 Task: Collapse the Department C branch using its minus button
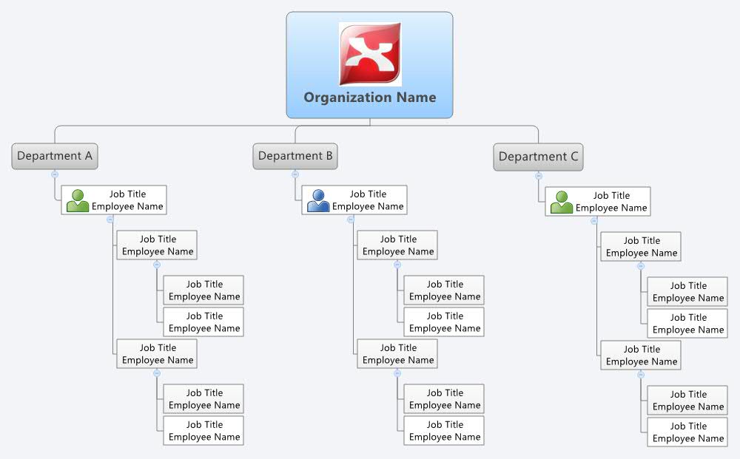pos(538,176)
